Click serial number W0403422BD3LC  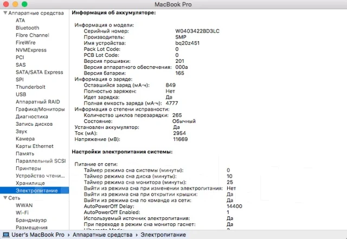click(x=197, y=31)
